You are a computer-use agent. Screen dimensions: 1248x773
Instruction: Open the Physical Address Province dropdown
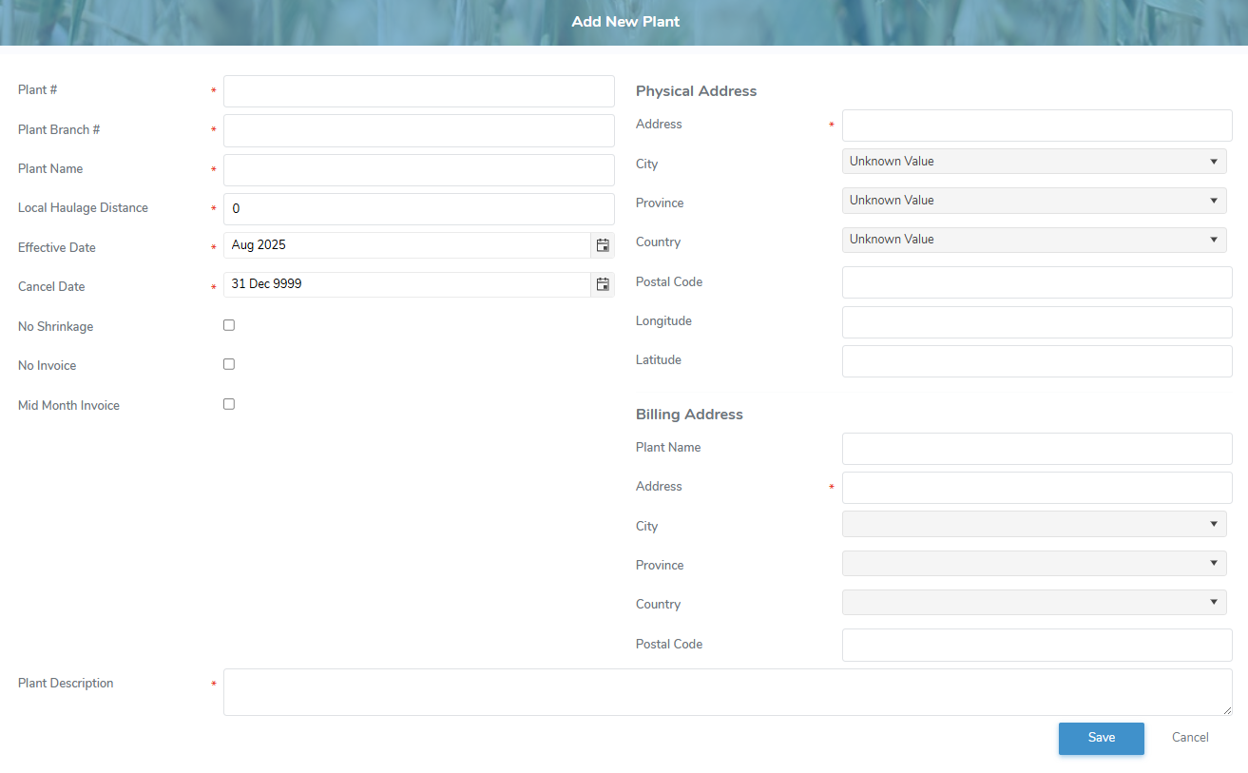click(1034, 201)
